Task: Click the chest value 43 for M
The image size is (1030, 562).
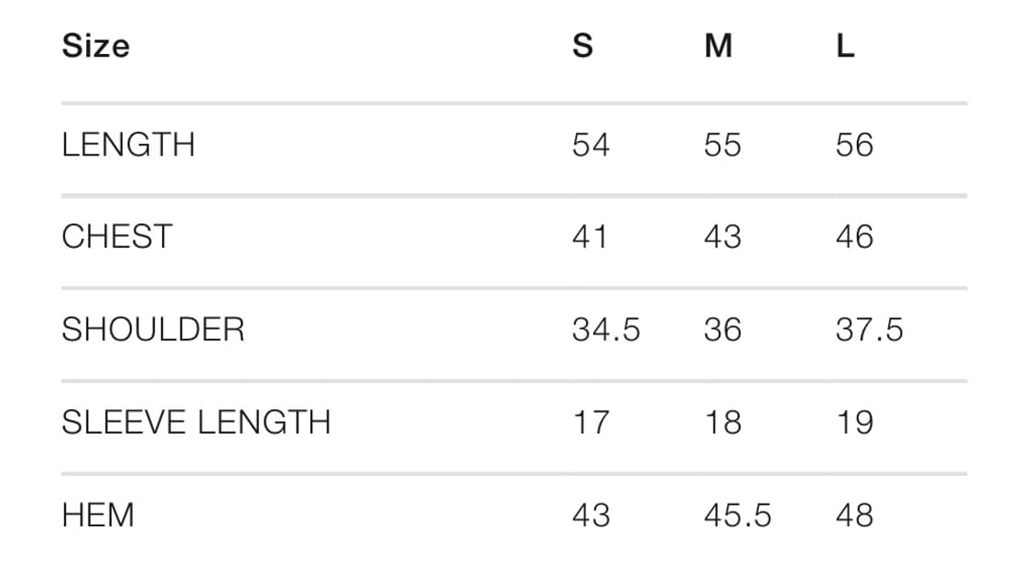Action: click(x=722, y=236)
